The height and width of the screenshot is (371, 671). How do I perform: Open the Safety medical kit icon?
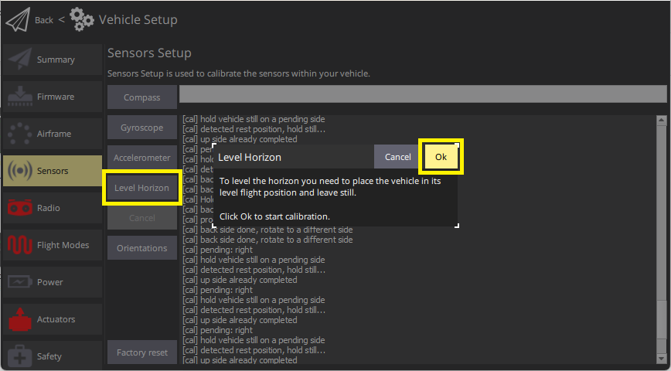tap(19, 356)
